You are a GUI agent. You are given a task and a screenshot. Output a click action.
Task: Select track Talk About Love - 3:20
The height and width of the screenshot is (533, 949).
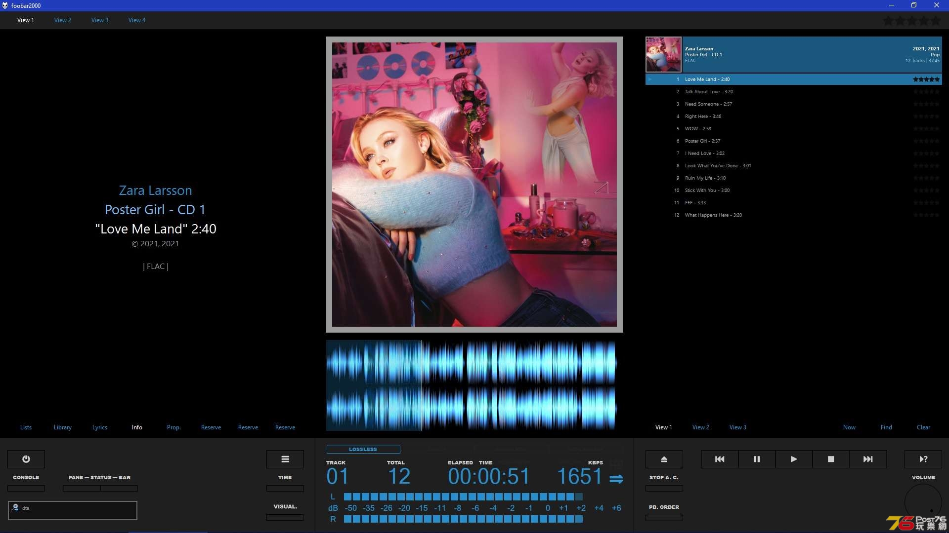coord(794,92)
